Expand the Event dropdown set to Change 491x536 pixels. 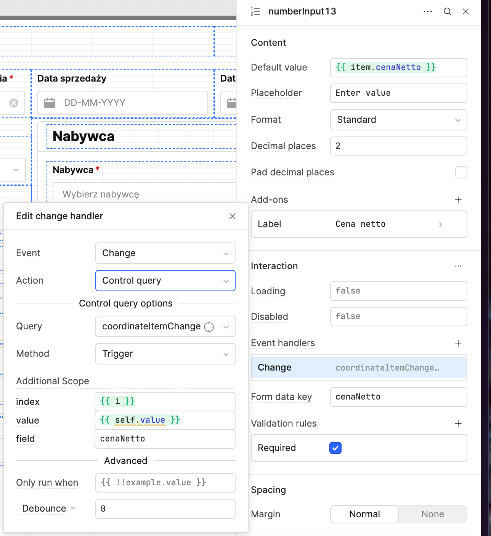click(165, 253)
